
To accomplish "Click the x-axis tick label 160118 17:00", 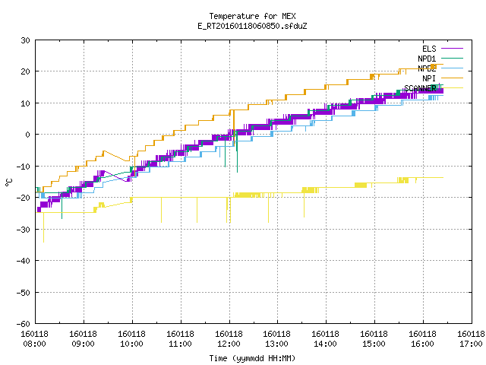I will point(471,339).
